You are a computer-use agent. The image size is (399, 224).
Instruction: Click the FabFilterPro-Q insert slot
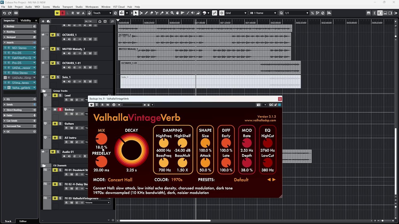click(20, 58)
